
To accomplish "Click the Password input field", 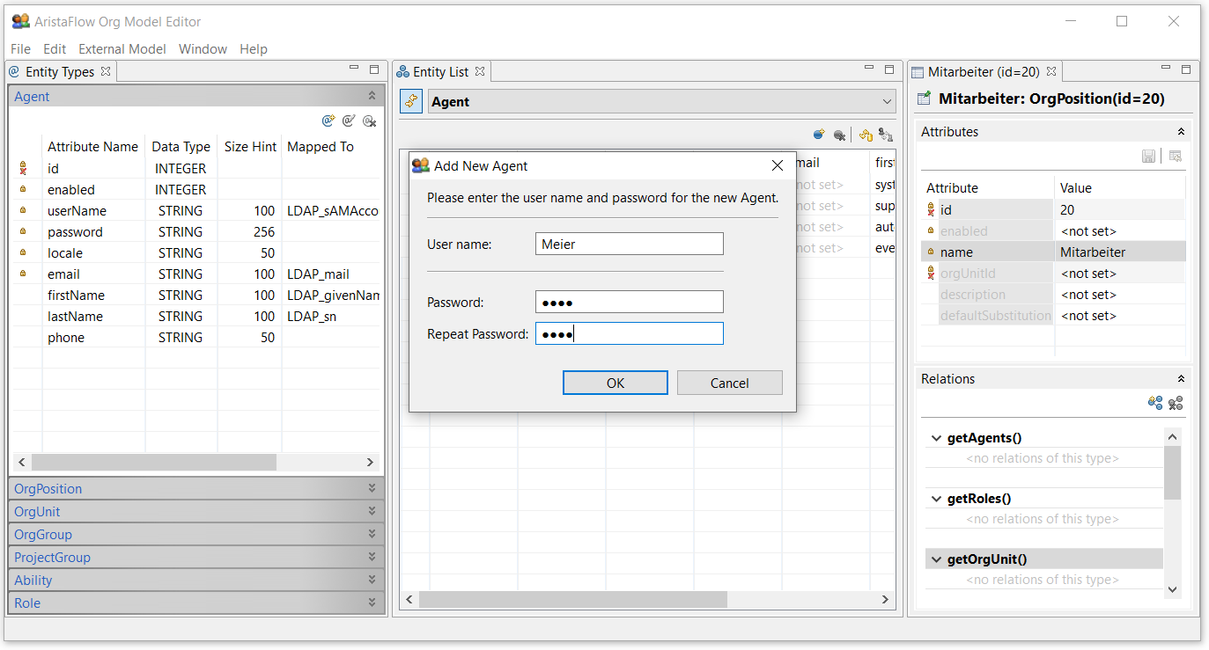I will (x=630, y=302).
